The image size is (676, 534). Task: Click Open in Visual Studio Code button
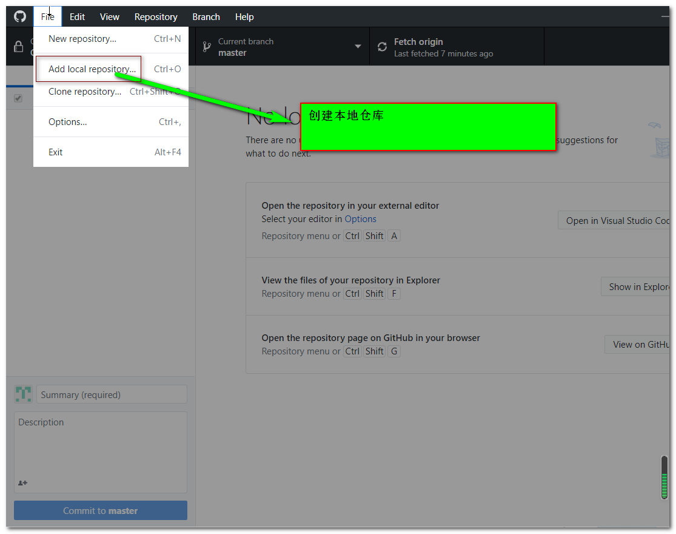615,220
